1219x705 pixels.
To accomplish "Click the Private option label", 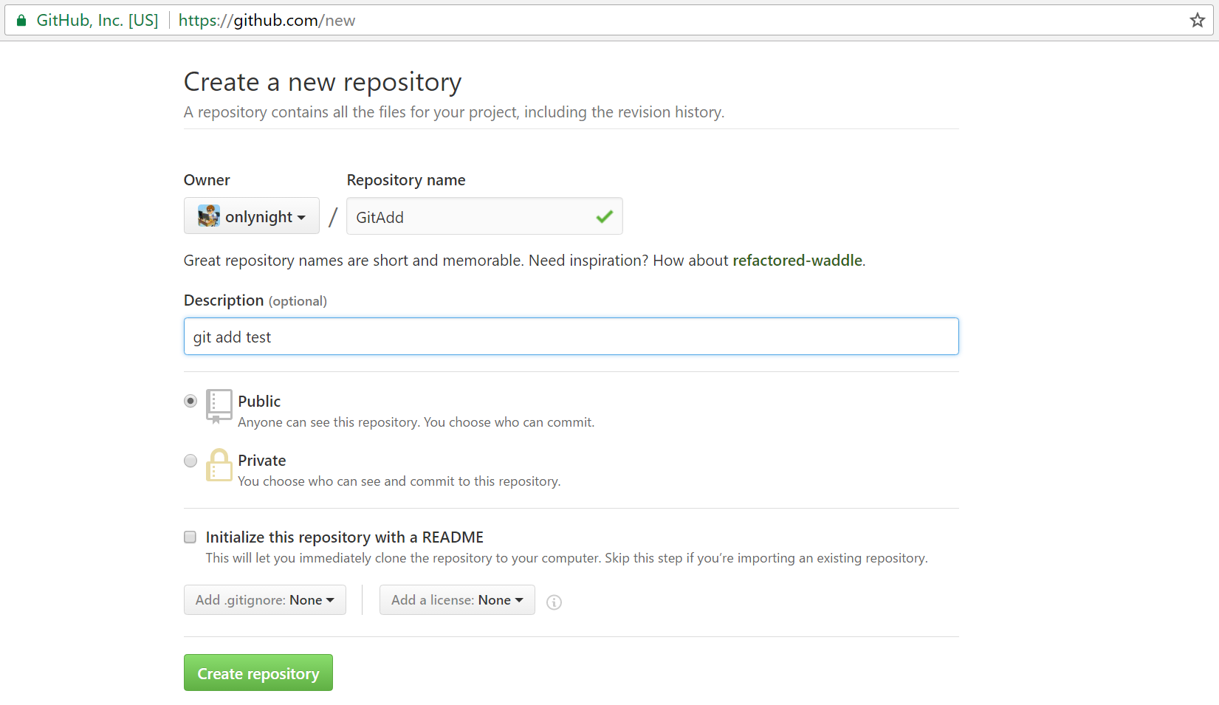I will tap(262, 461).
